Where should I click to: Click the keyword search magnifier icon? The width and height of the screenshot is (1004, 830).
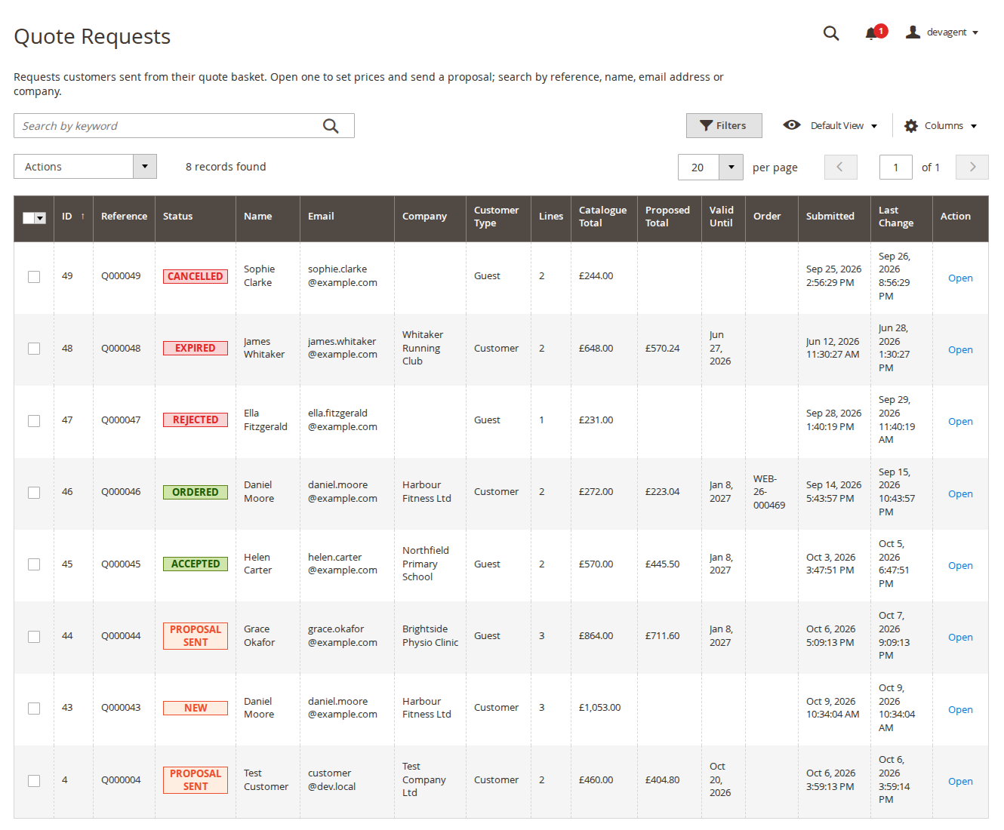point(331,126)
